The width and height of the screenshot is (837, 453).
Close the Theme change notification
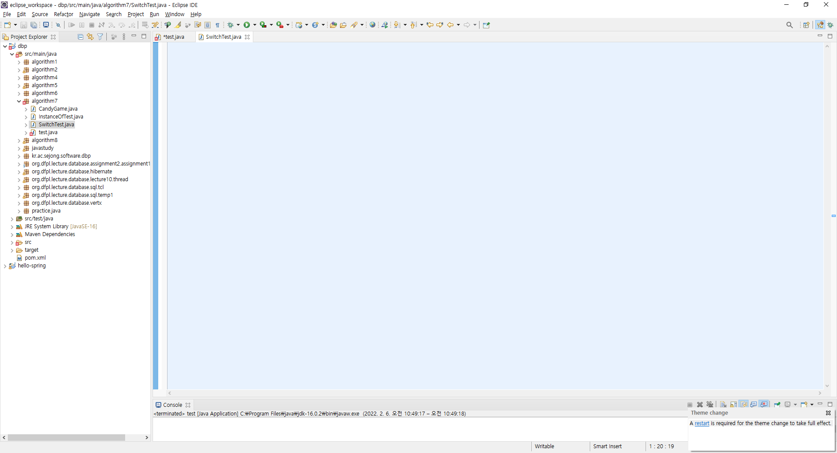click(x=828, y=413)
